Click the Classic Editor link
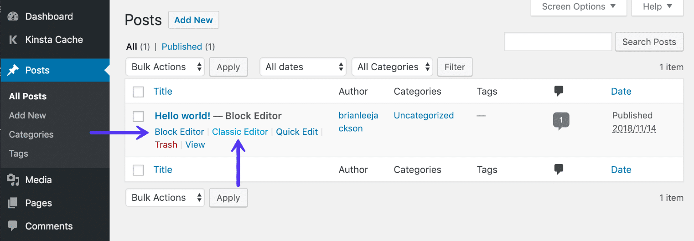This screenshot has height=241, width=694. [240, 132]
